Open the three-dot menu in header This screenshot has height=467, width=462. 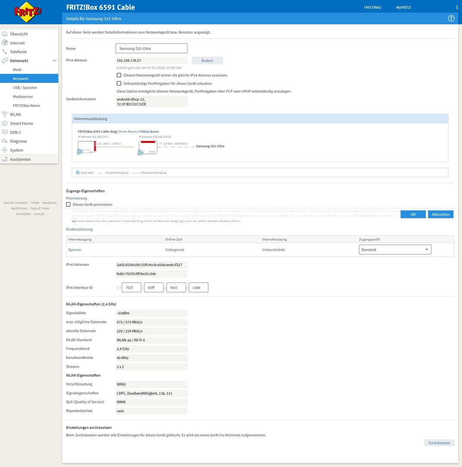pos(457,7)
